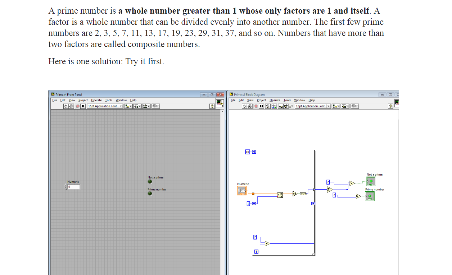Open the Operate menu in Front Panel
Viewport: 452px width, 275px height.
click(96, 100)
